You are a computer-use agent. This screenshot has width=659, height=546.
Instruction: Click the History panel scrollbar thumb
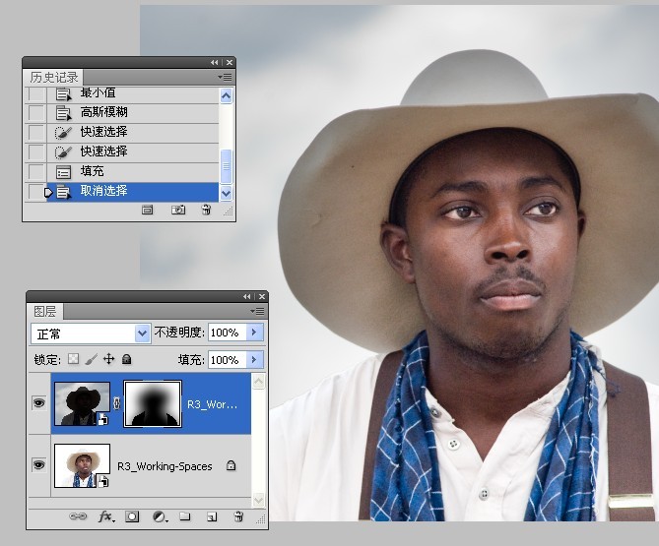[226, 166]
